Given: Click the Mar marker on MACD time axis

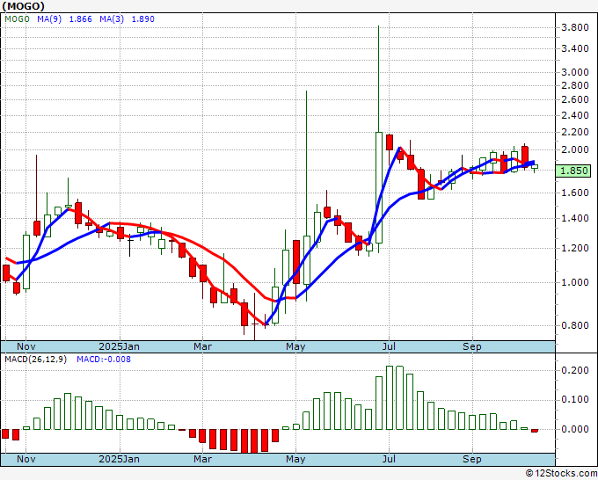Looking at the screenshot, I should point(203,459).
